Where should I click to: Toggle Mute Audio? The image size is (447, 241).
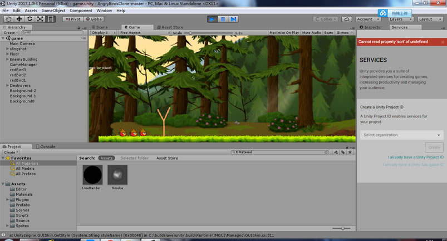312,33
